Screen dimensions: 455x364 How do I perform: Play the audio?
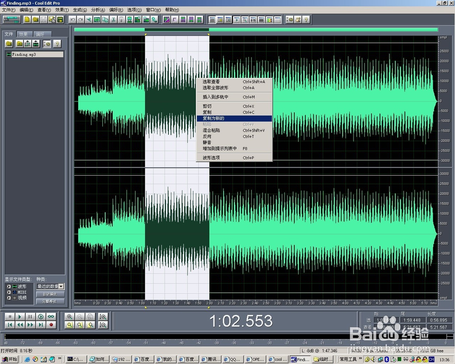click(20, 317)
